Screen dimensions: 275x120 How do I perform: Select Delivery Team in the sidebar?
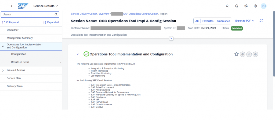pyautogui.click(x=15, y=86)
